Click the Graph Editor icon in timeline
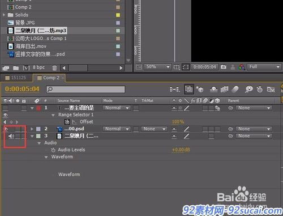Image resolution: width=283 pixels, height=216 pixels. pos(271,89)
